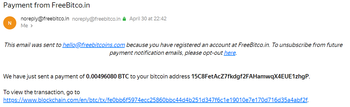Click the grey noreply@freebitco.in email address
The height and width of the screenshot is (107, 350).
pos(96,19)
